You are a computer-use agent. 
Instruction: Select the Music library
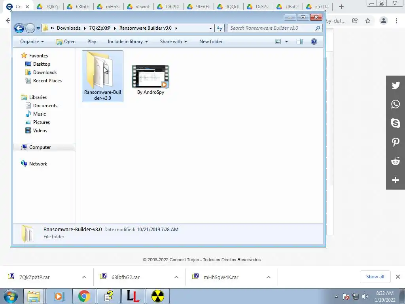point(39,114)
